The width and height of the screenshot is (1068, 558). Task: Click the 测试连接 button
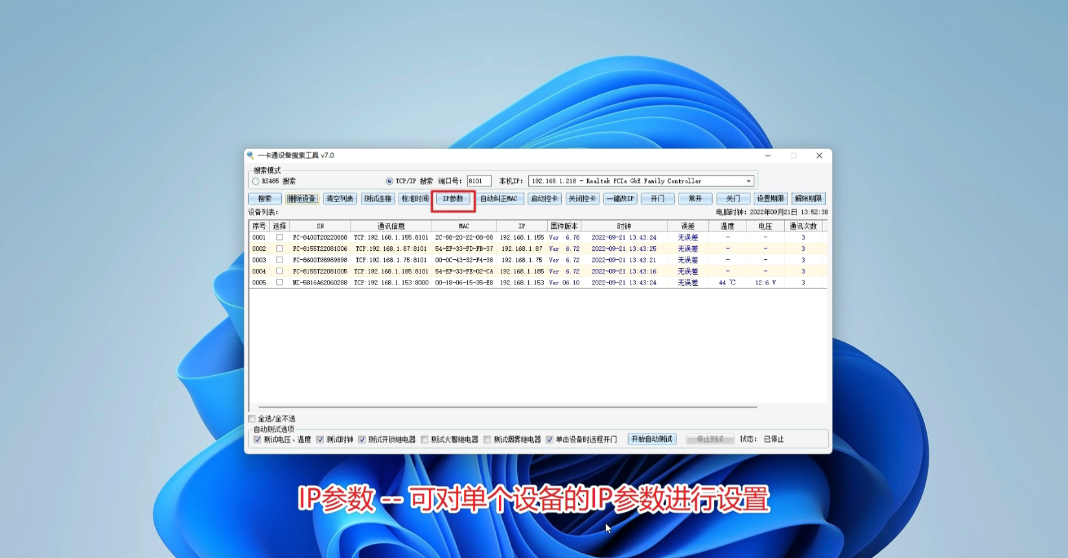[378, 199]
